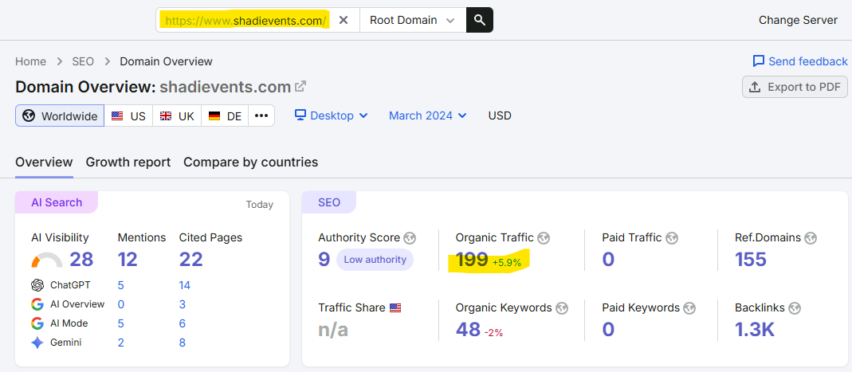The height and width of the screenshot is (372, 852).
Task: Open ChatGPT mentions count 5
Action: 120,285
